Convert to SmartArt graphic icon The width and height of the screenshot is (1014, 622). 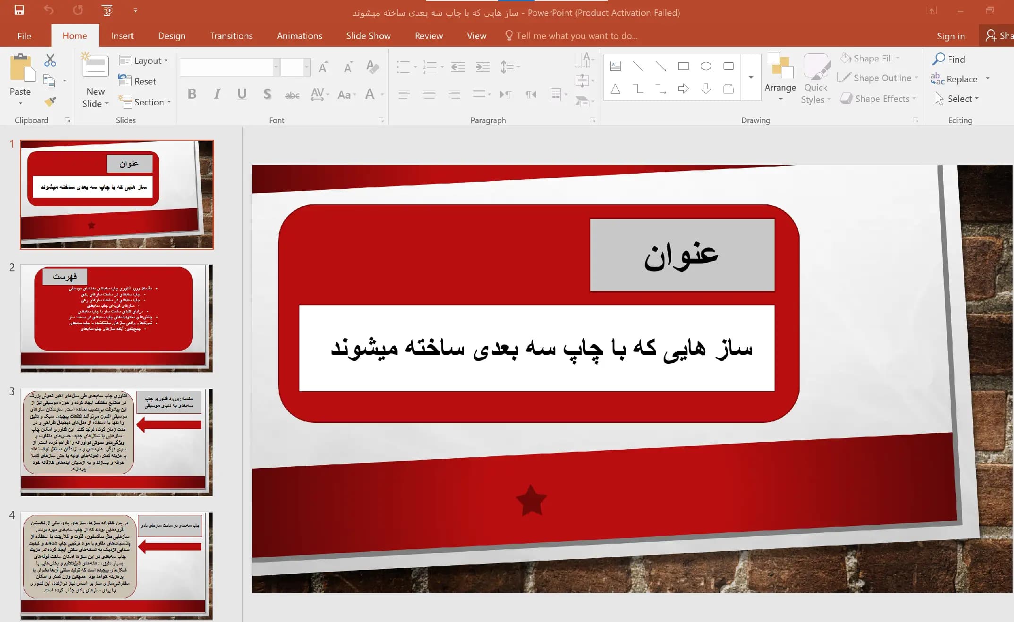584,101
